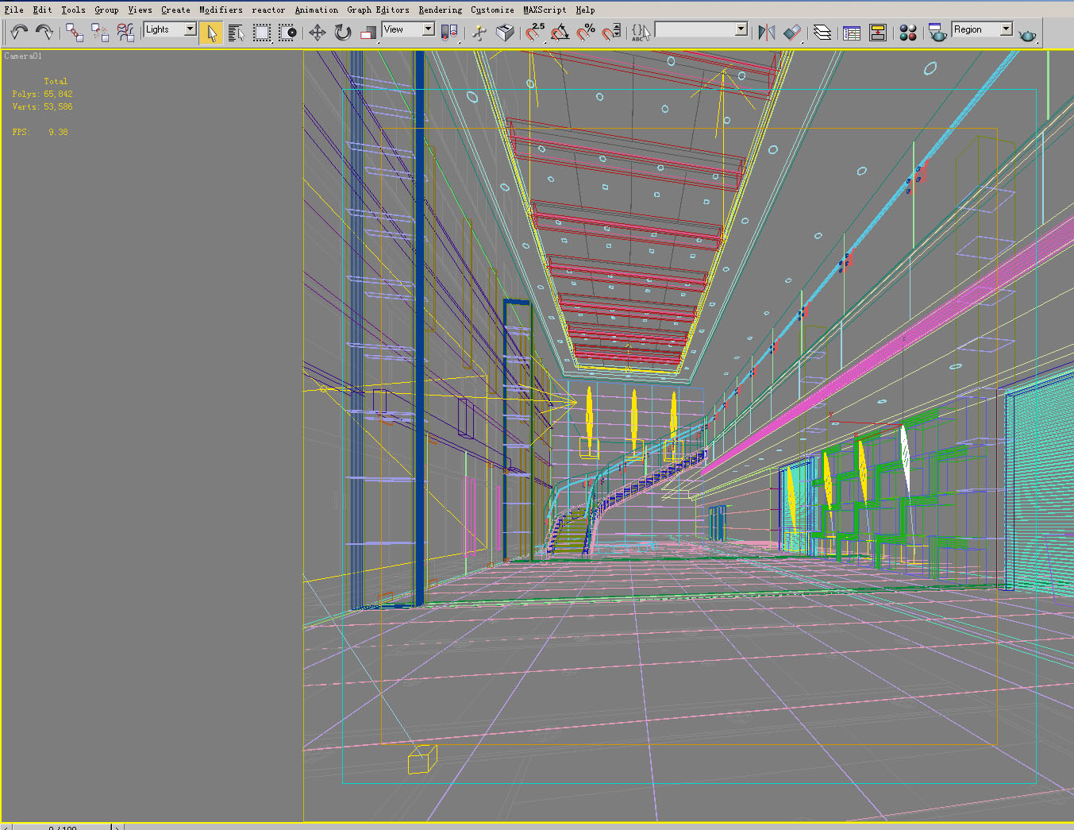
Task: Pick the Bind to Space Warp tool
Action: point(125,32)
